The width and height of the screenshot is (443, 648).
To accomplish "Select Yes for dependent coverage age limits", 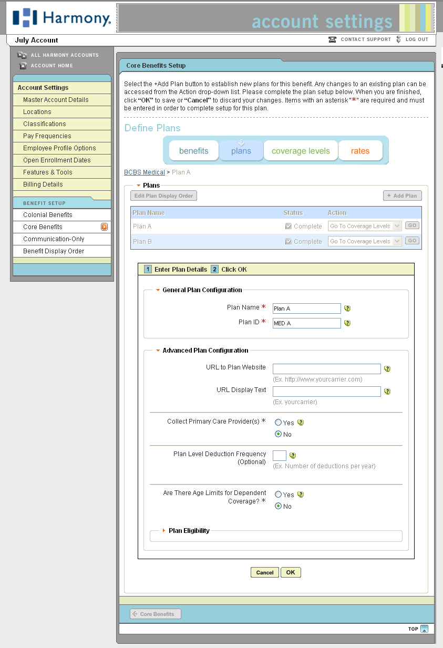I will pos(279,494).
